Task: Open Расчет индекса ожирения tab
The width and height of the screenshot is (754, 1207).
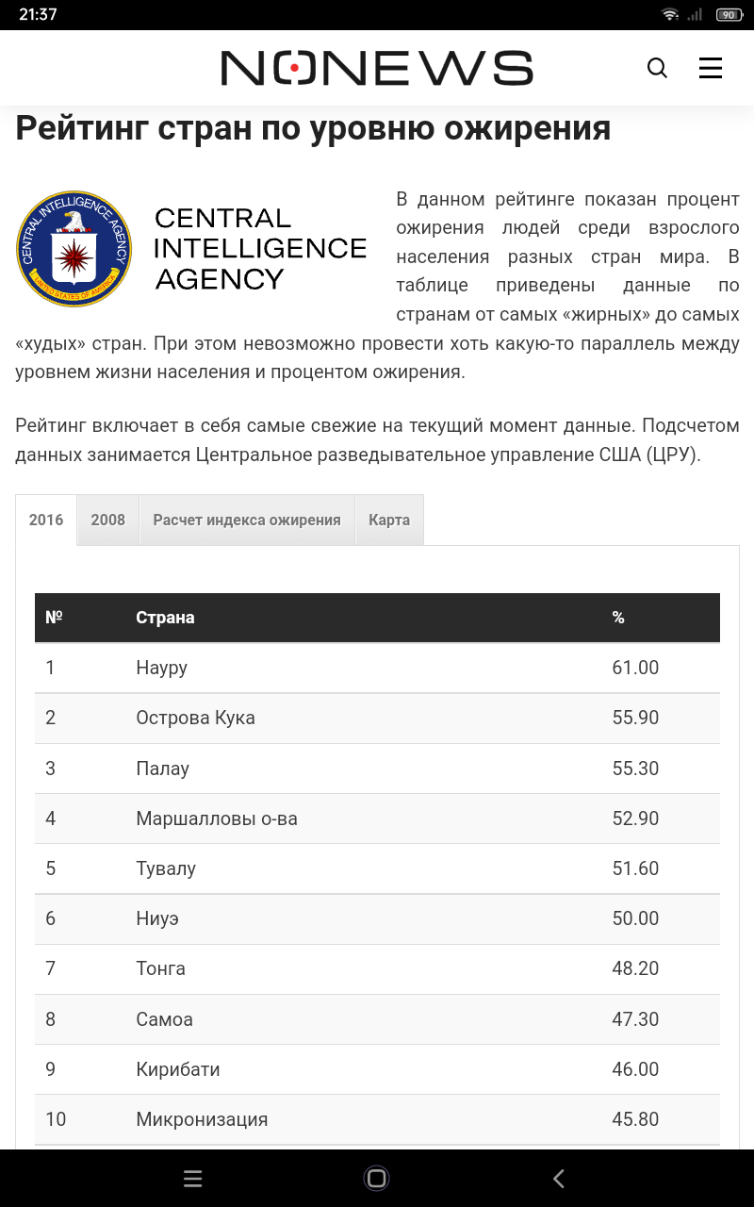Action: coord(247,520)
